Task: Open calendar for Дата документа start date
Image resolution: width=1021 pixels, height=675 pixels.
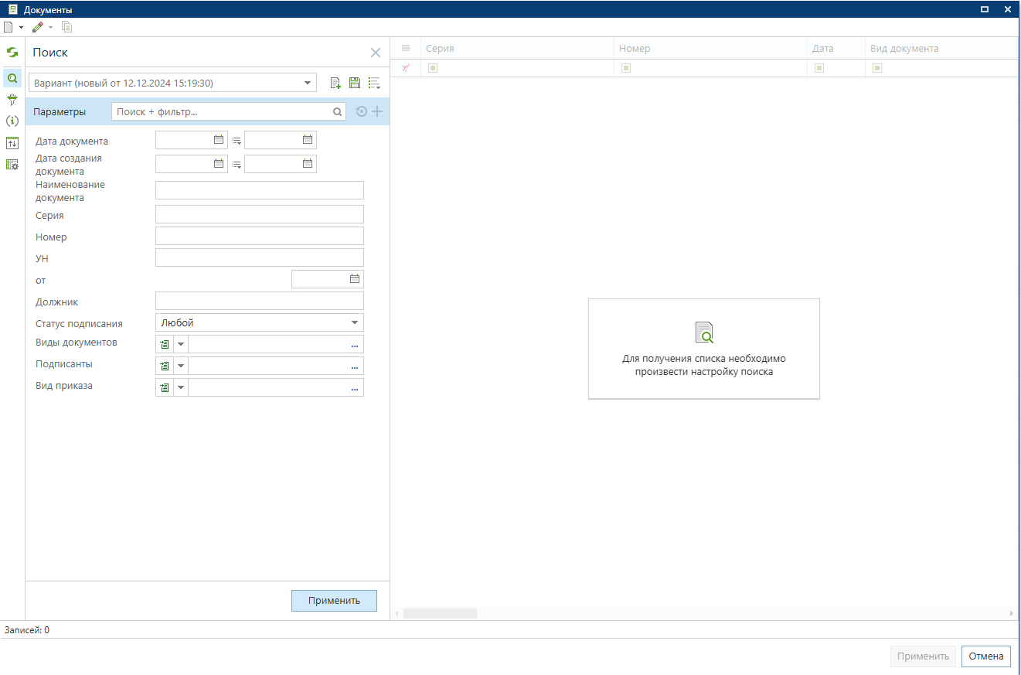Action: [219, 140]
